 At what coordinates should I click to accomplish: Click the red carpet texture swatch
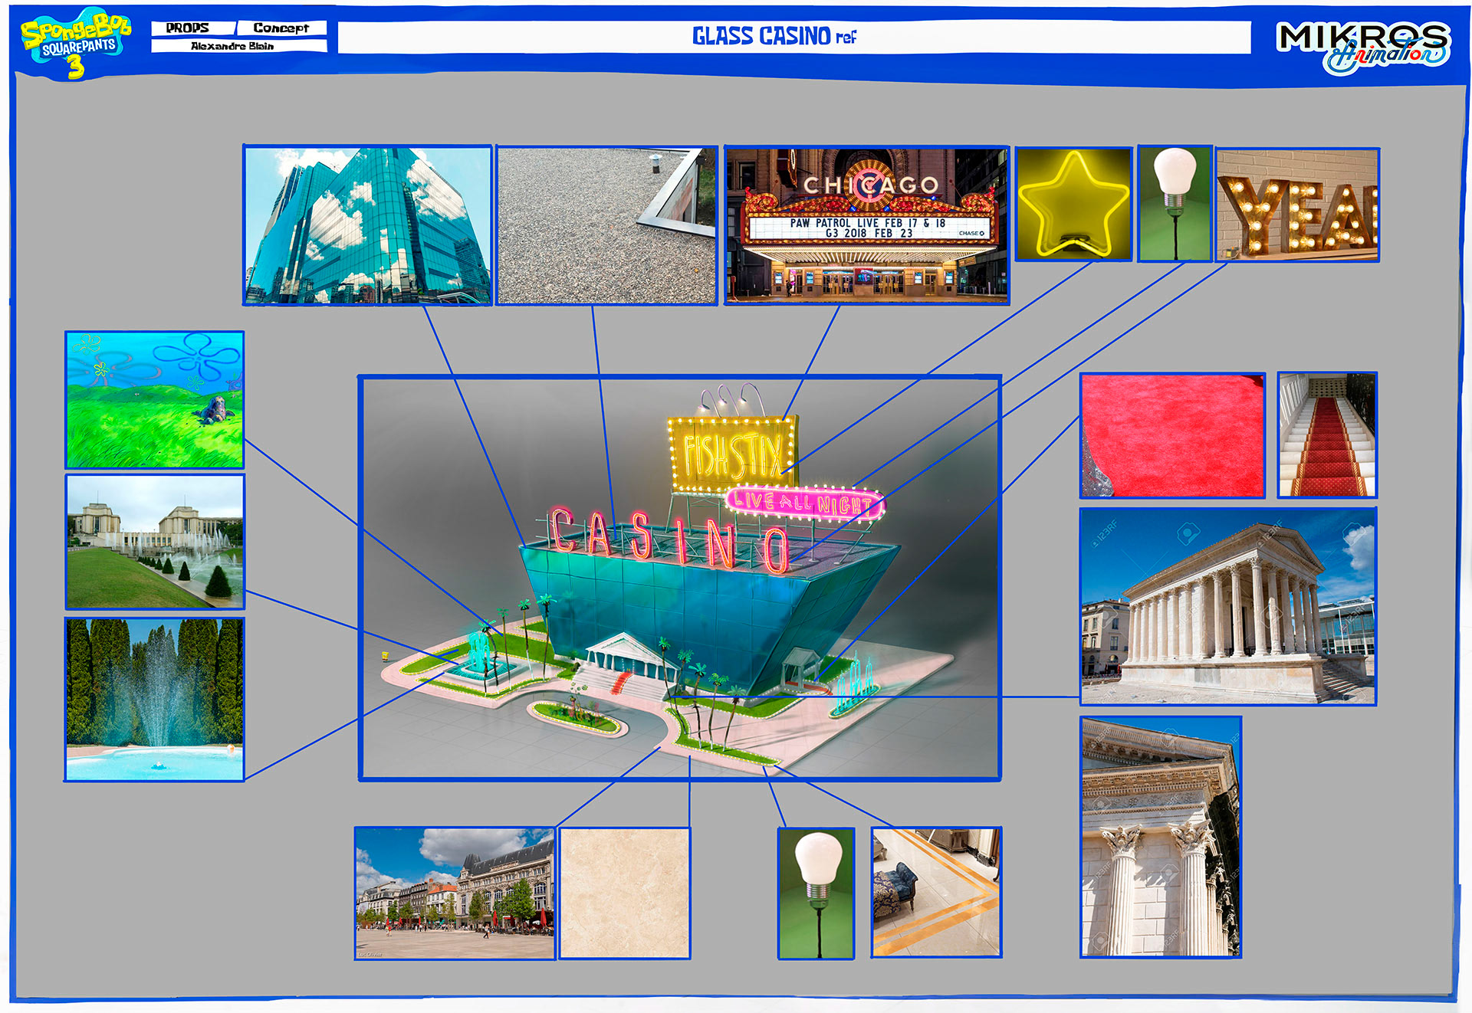click(x=1171, y=435)
